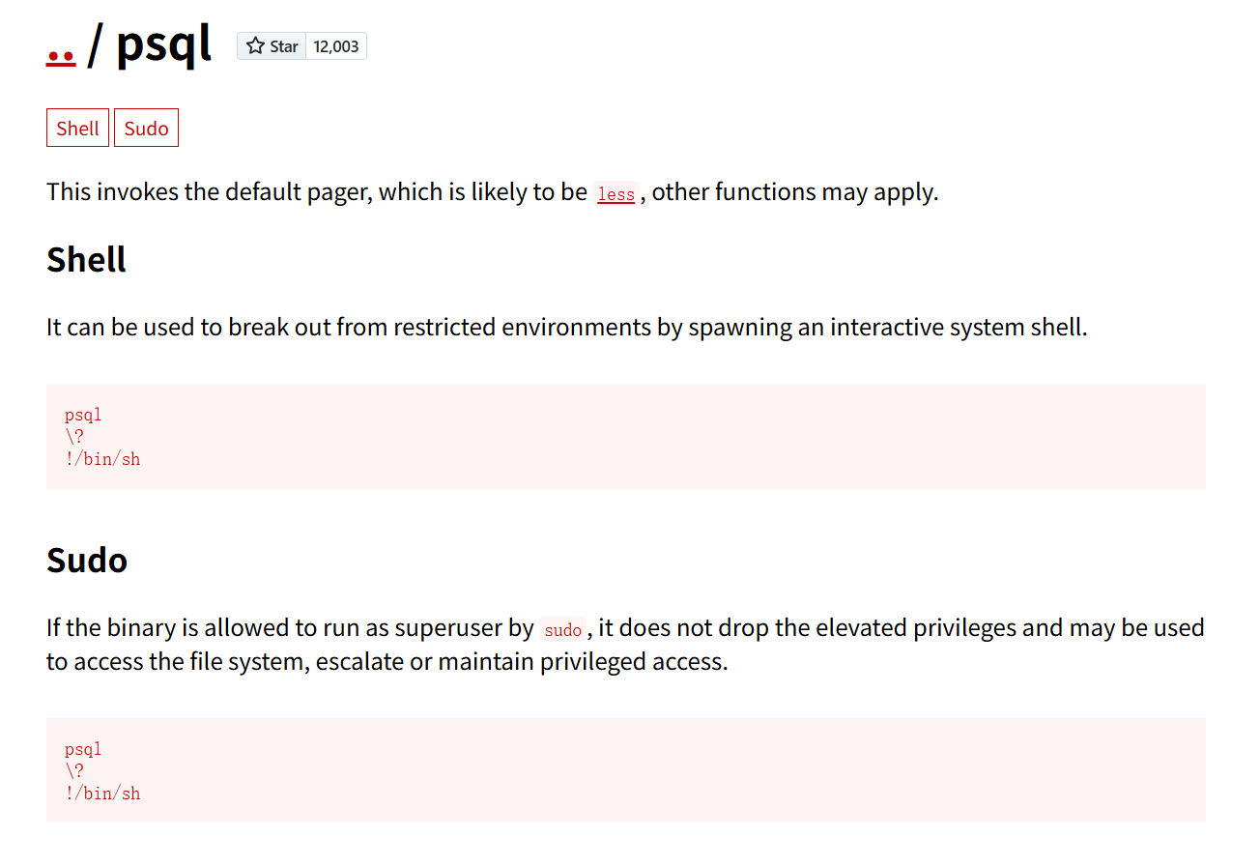1260x866 pixels.
Task: Open the 12,003 stargazers count
Action: 336,46
